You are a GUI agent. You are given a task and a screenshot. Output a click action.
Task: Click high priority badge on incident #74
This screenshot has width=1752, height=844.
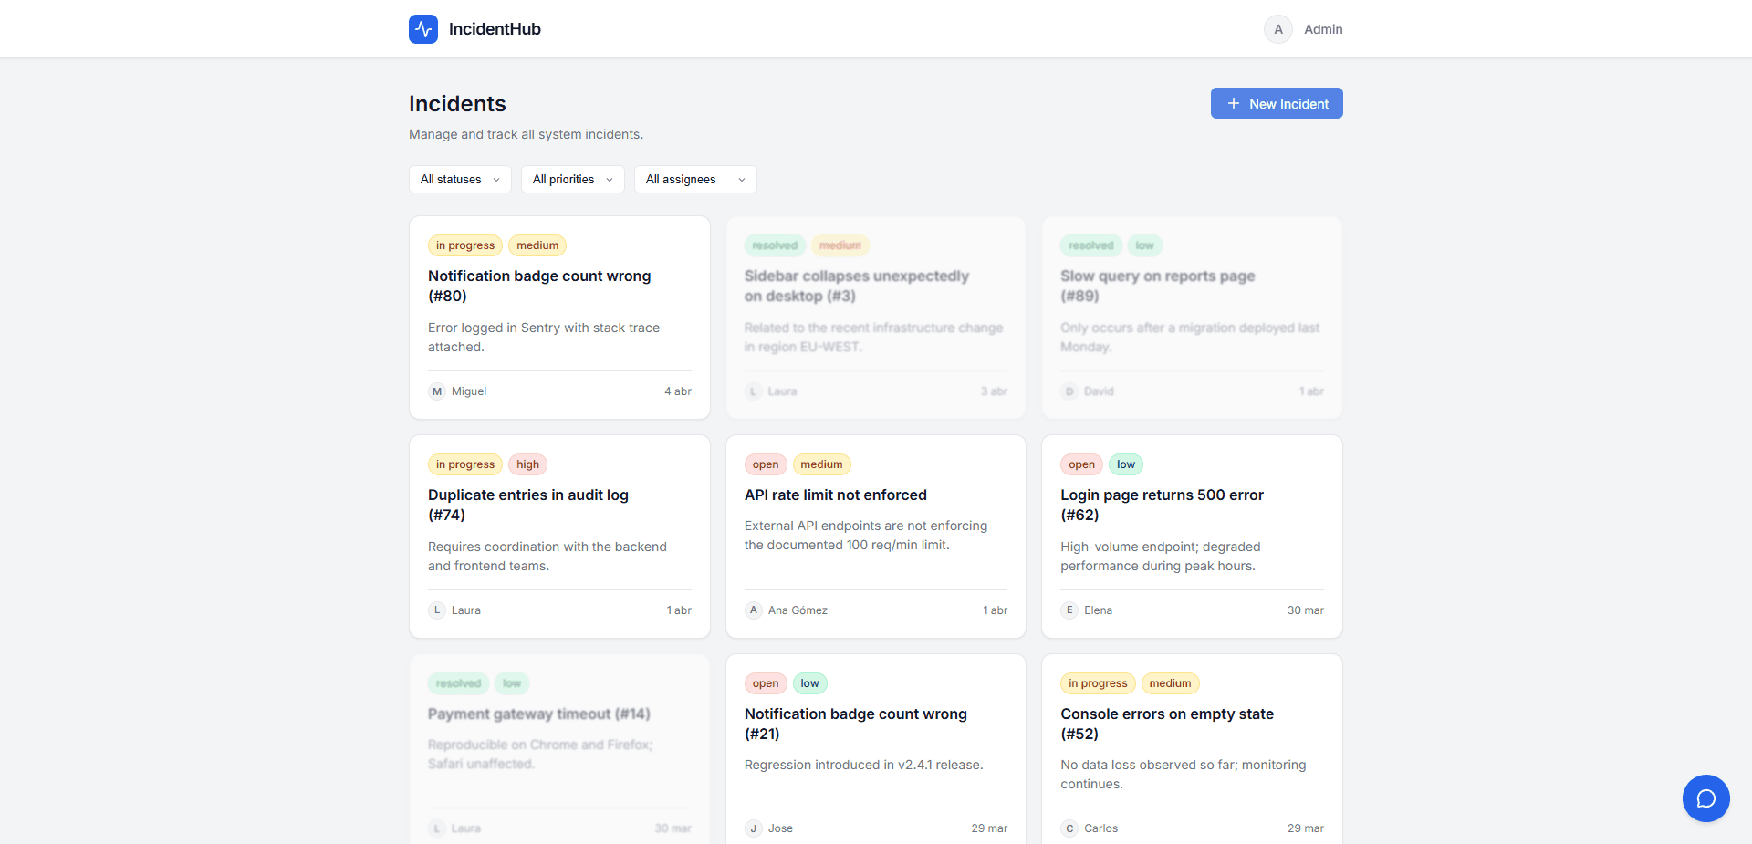[527, 464]
